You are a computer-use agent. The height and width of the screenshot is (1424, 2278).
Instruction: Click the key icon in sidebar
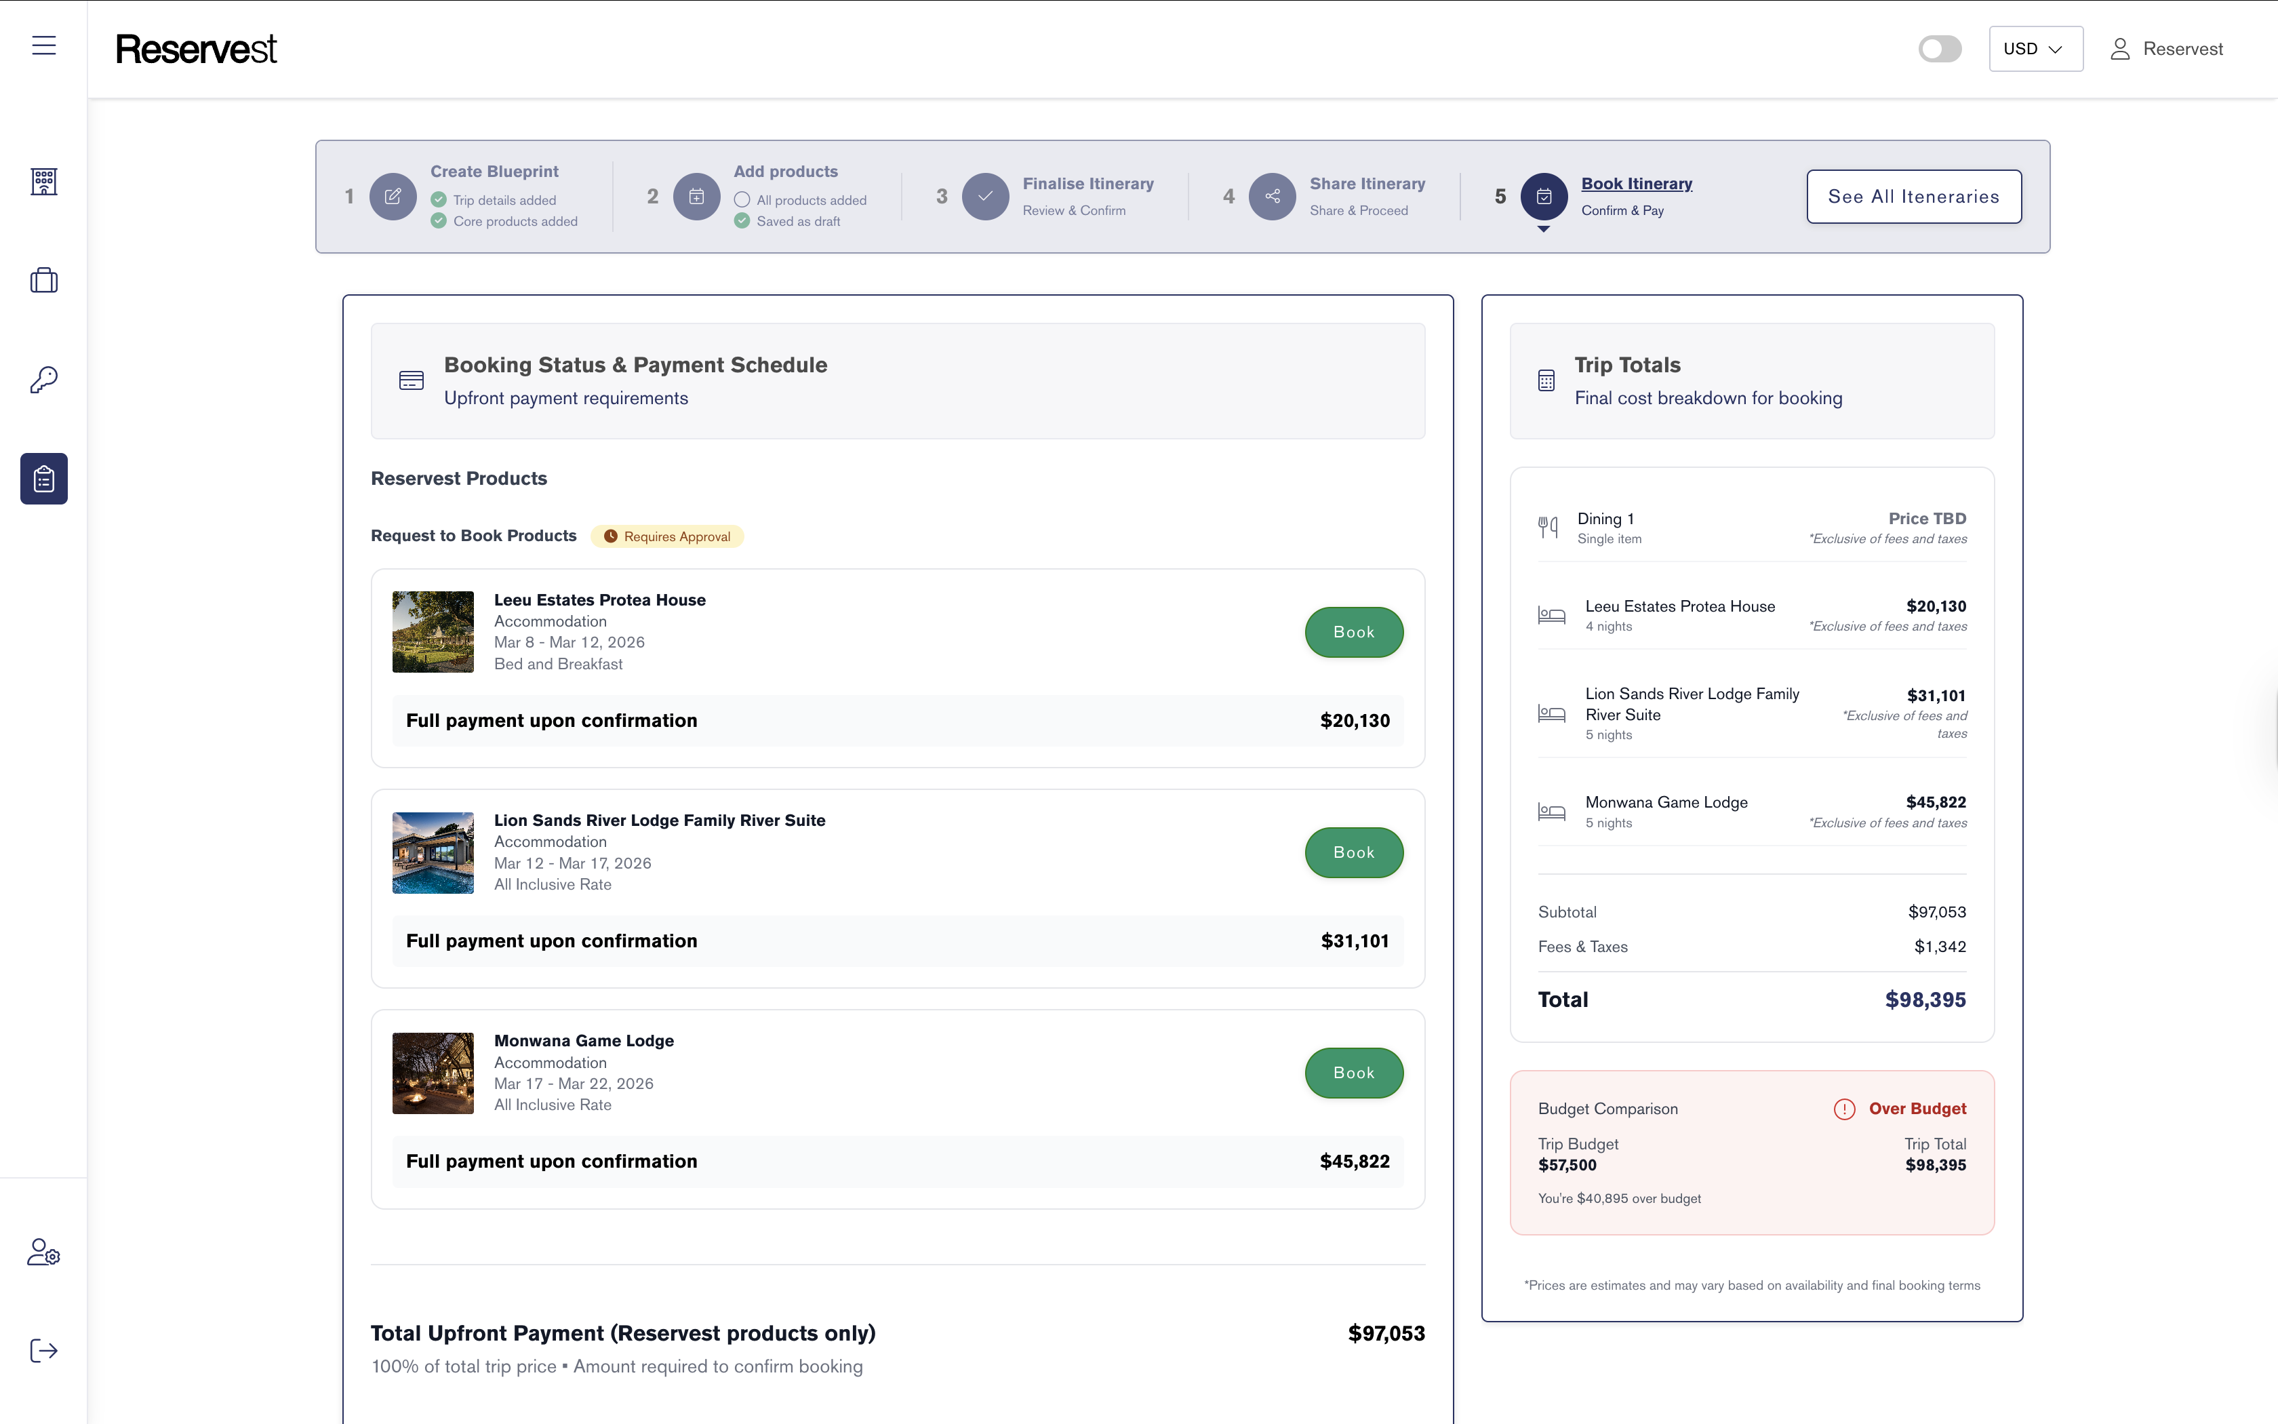[43, 380]
